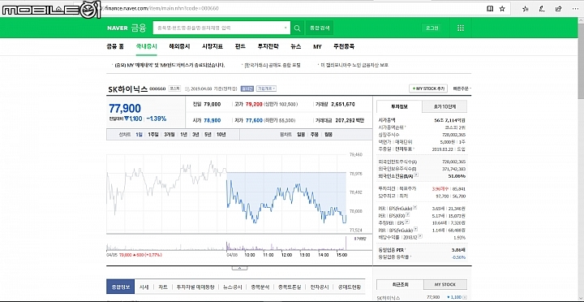Open the 해외증시 menu
The height and width of the screenshot is (302, 584).
179,46
